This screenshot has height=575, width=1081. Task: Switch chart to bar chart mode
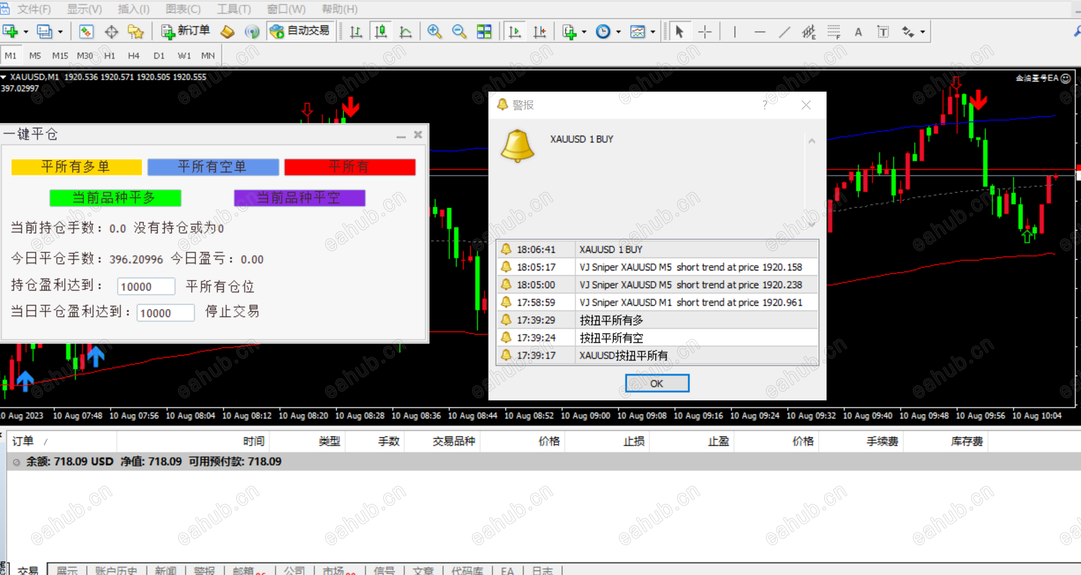pos(356,32)
